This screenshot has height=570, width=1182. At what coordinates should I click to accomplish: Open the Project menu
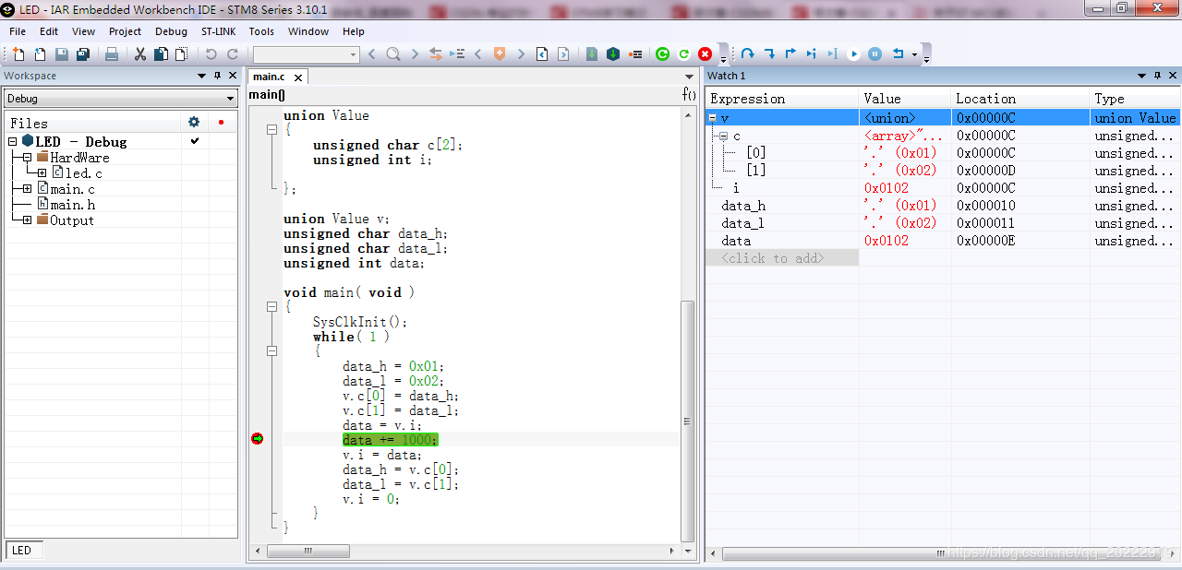tap(125, 31)
